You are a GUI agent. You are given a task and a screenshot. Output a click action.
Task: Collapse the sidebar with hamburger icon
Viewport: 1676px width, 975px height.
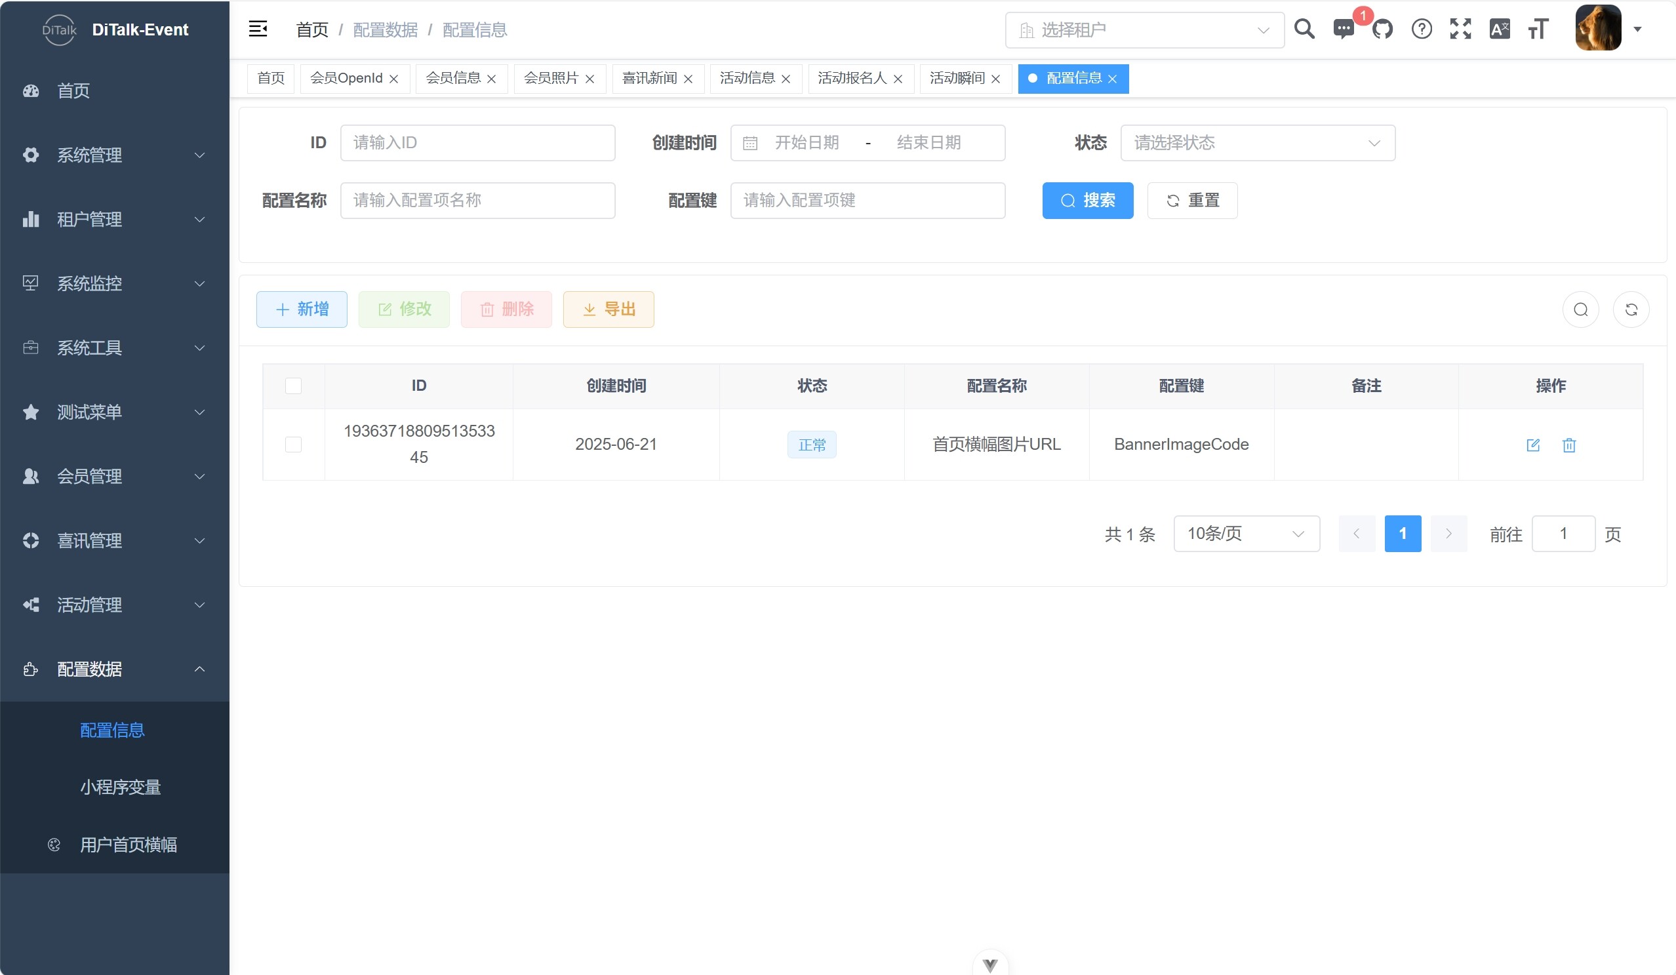(x=258, y=30)
